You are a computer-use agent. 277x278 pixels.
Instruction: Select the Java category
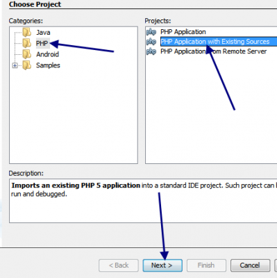pyautogui.click(x=43, y=32)
